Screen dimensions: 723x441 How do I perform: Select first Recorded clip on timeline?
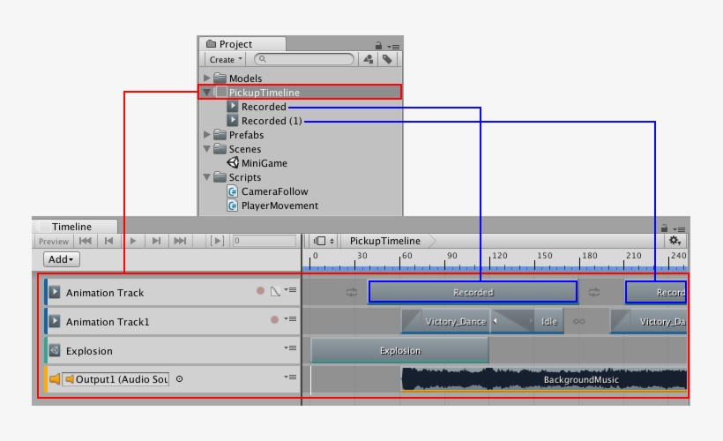click(x=473, y=292)
